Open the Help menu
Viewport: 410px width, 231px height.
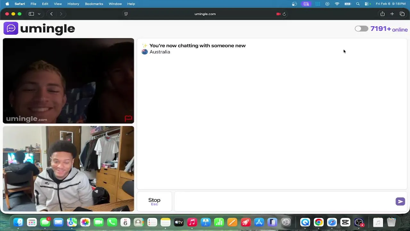coord(131,4)
